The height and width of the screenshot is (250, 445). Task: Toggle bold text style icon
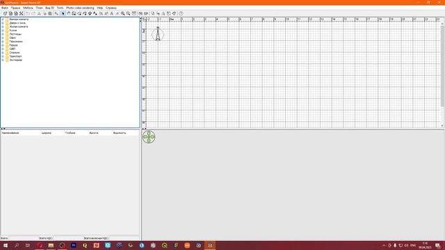click(x=112, y=13)
